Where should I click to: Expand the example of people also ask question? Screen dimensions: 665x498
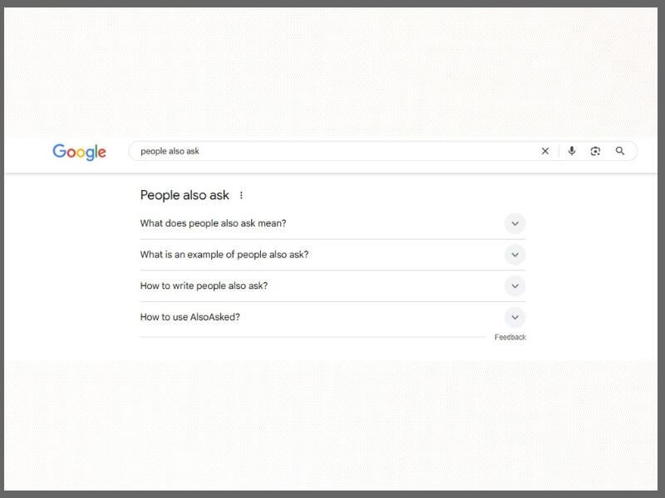(x=515, y=255)
